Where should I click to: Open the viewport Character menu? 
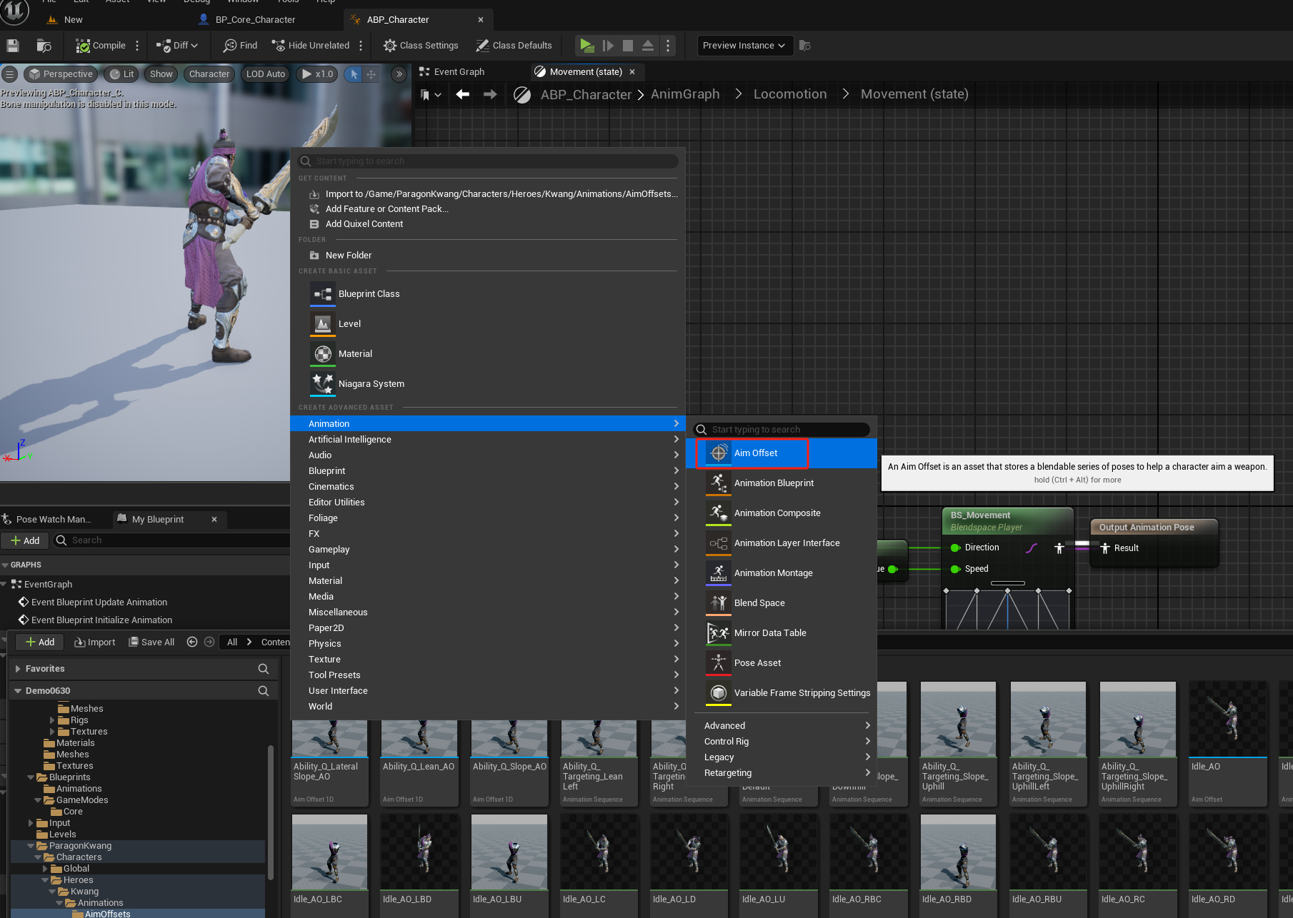209,74
